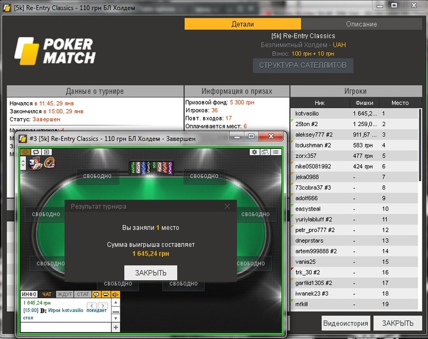The width and height of the screenshot is (428, 339).
Task: Close the tournament result dialog with X
Action: (227, 206)
